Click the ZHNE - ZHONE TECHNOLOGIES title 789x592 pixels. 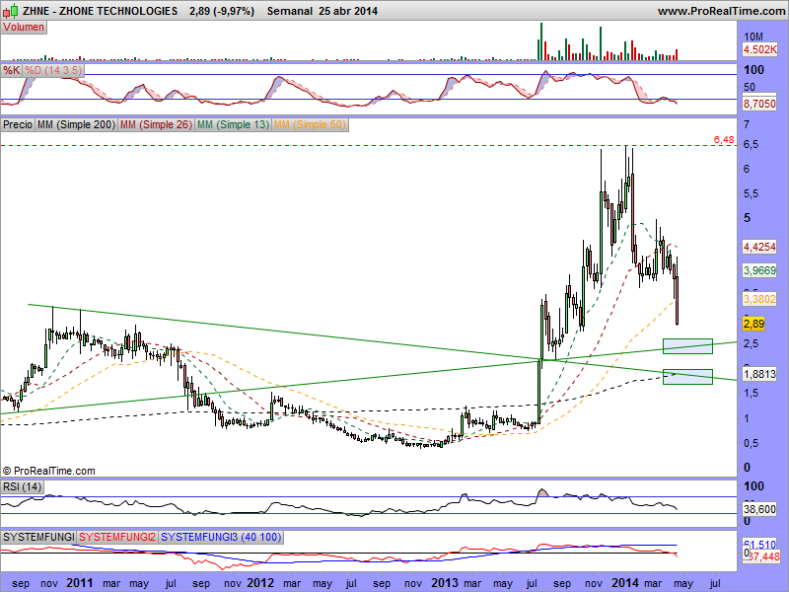point(101,11)
